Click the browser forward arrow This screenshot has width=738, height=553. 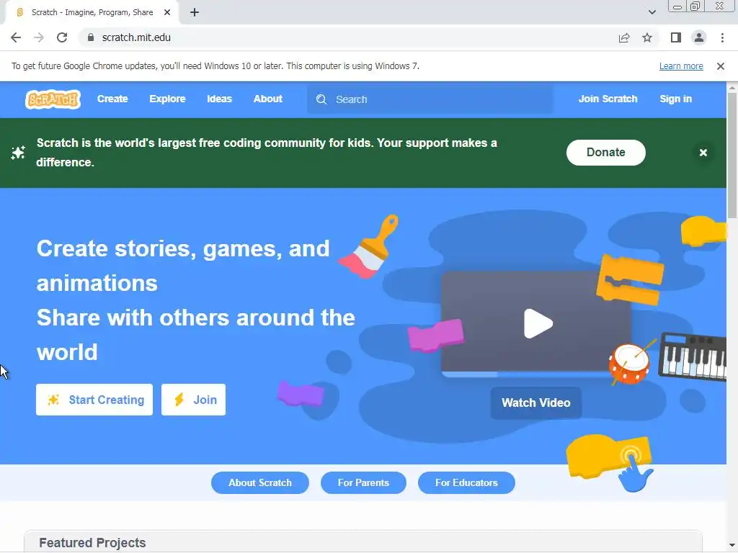click(39, 37)
